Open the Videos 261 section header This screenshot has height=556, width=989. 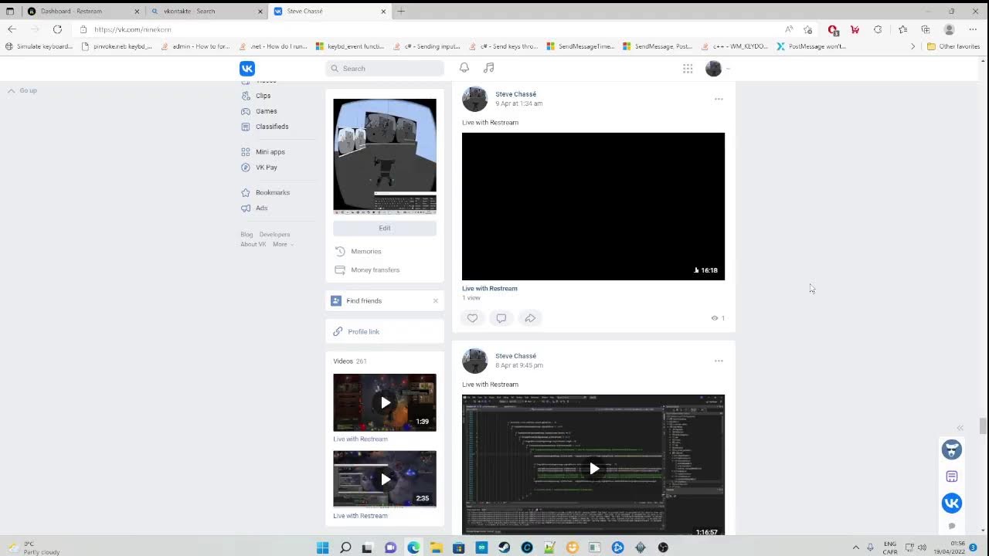tap(350, 361)
